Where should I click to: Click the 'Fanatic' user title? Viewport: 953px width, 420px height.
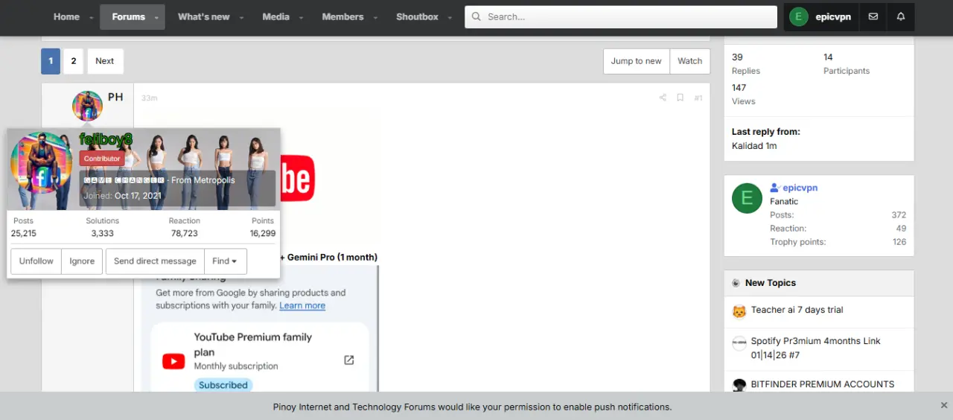coord(784,201)
